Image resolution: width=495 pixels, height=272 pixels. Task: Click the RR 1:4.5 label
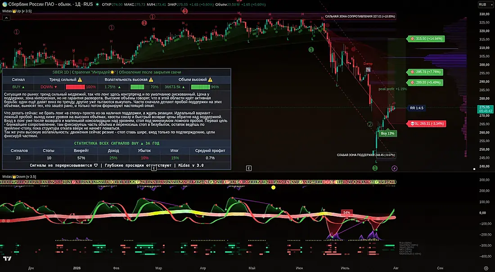tap(416, 108)
